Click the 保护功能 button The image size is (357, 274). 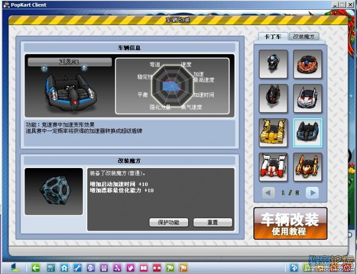169,222
